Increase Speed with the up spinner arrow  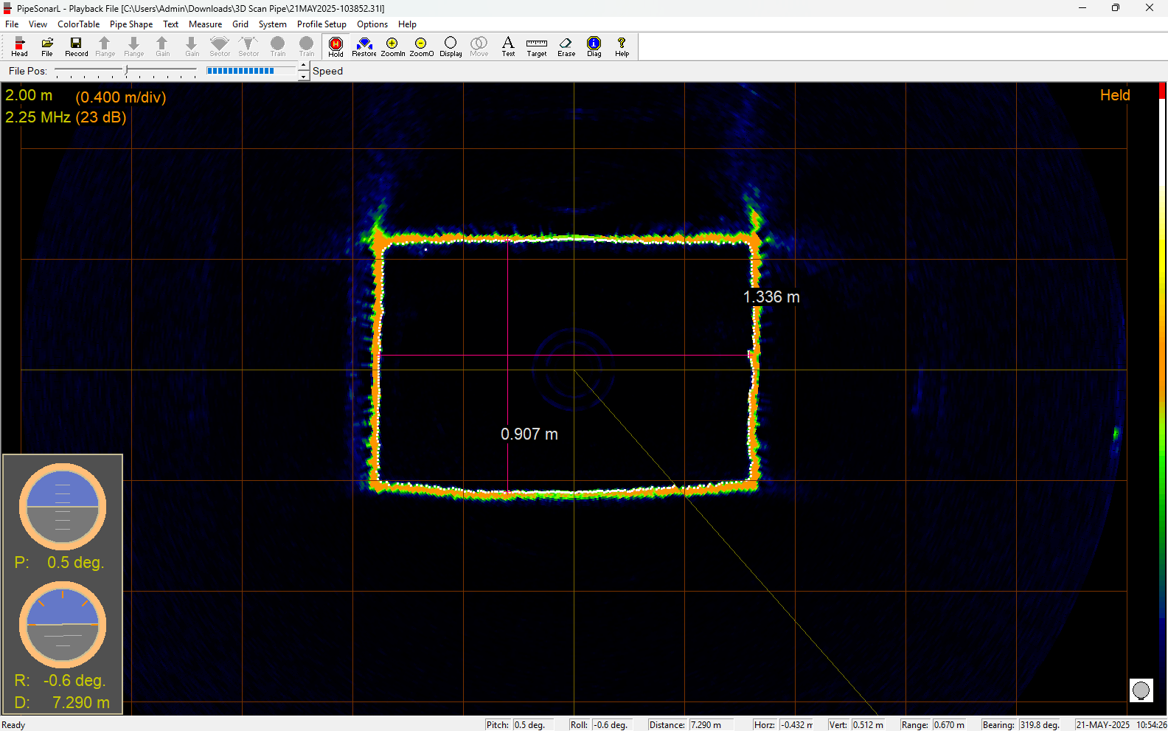coord(303,66)
